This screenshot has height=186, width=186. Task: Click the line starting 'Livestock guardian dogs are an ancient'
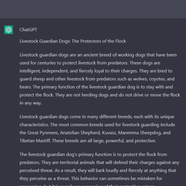click(98, 55)
